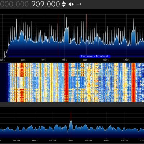
Task: Click the 700 k spectrum axis label
Action: tap(44, 60)
